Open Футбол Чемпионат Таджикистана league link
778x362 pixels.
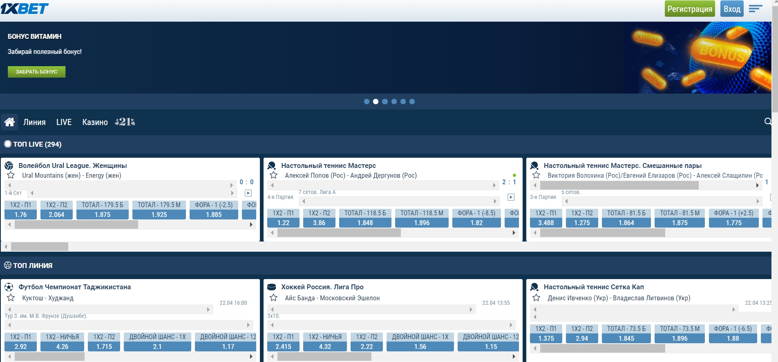tap(74, 287)
